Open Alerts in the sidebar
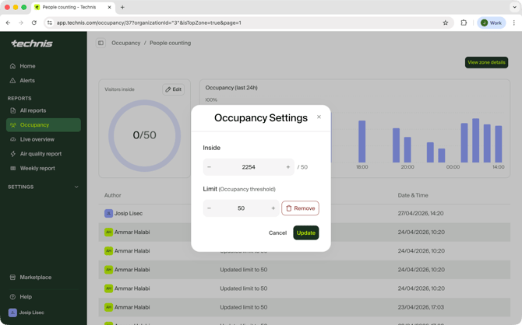Viewport: 522px width, 325px height. pos(44,80)
